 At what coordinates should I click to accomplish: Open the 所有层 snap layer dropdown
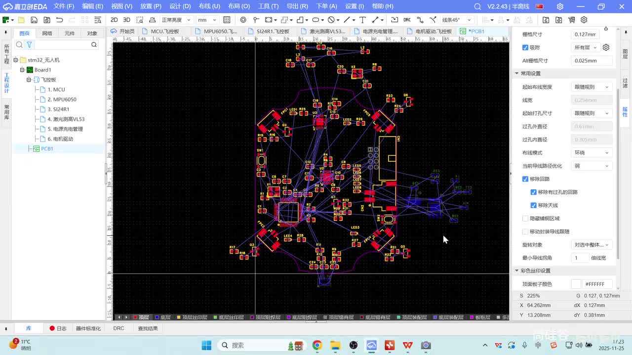click(586, 47)
